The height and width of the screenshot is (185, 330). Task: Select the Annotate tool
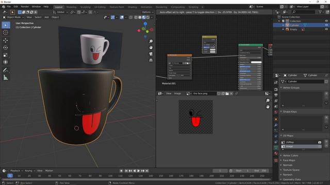[6, 70]
